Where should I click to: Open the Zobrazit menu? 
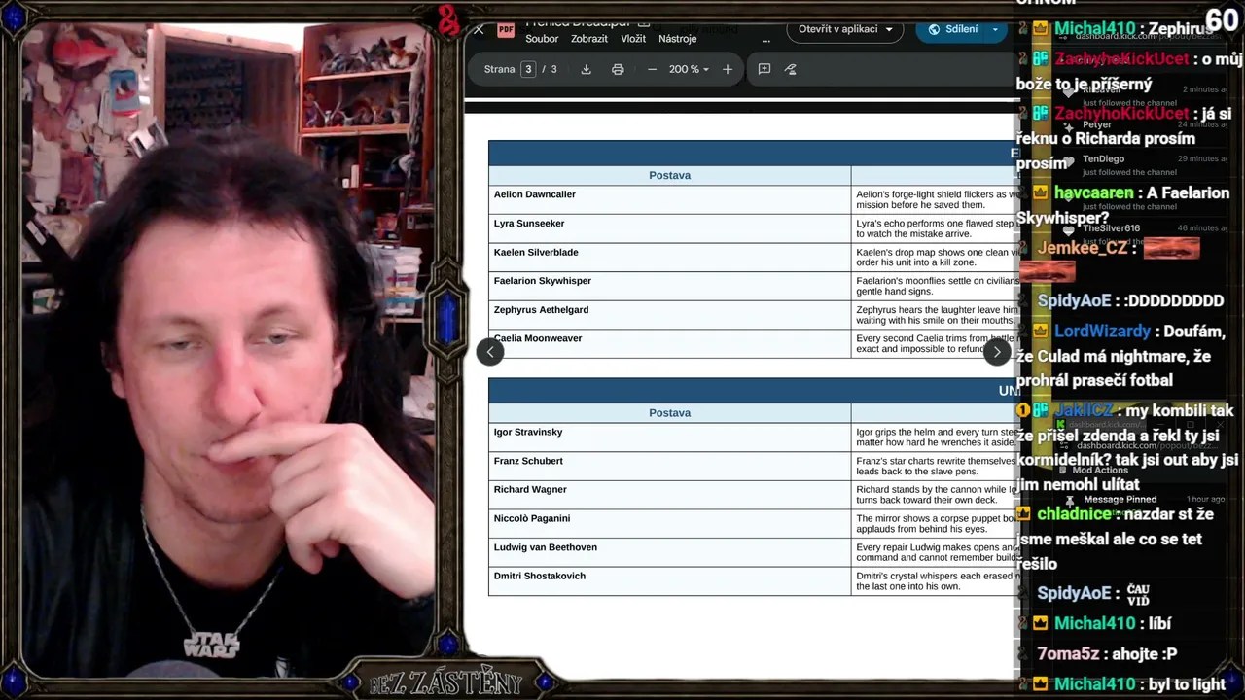[589, 39]
